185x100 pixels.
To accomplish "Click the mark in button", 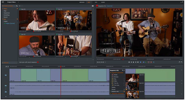I will [140, 62].
